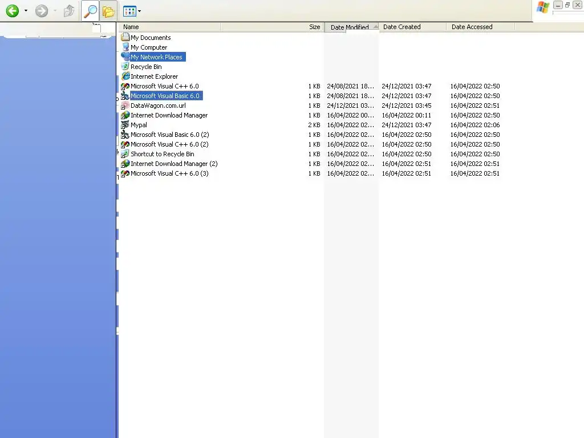
Task: Click the My Computer name text
Action: [x=149, y=47]
